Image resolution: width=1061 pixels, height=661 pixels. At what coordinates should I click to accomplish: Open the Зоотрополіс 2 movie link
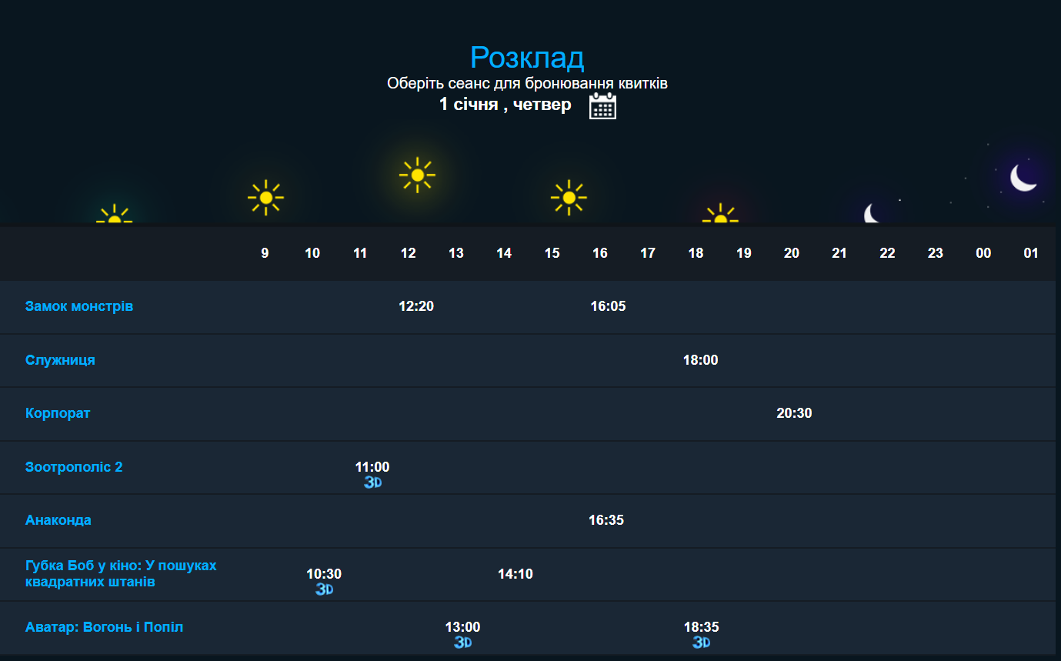pos(74,467)
